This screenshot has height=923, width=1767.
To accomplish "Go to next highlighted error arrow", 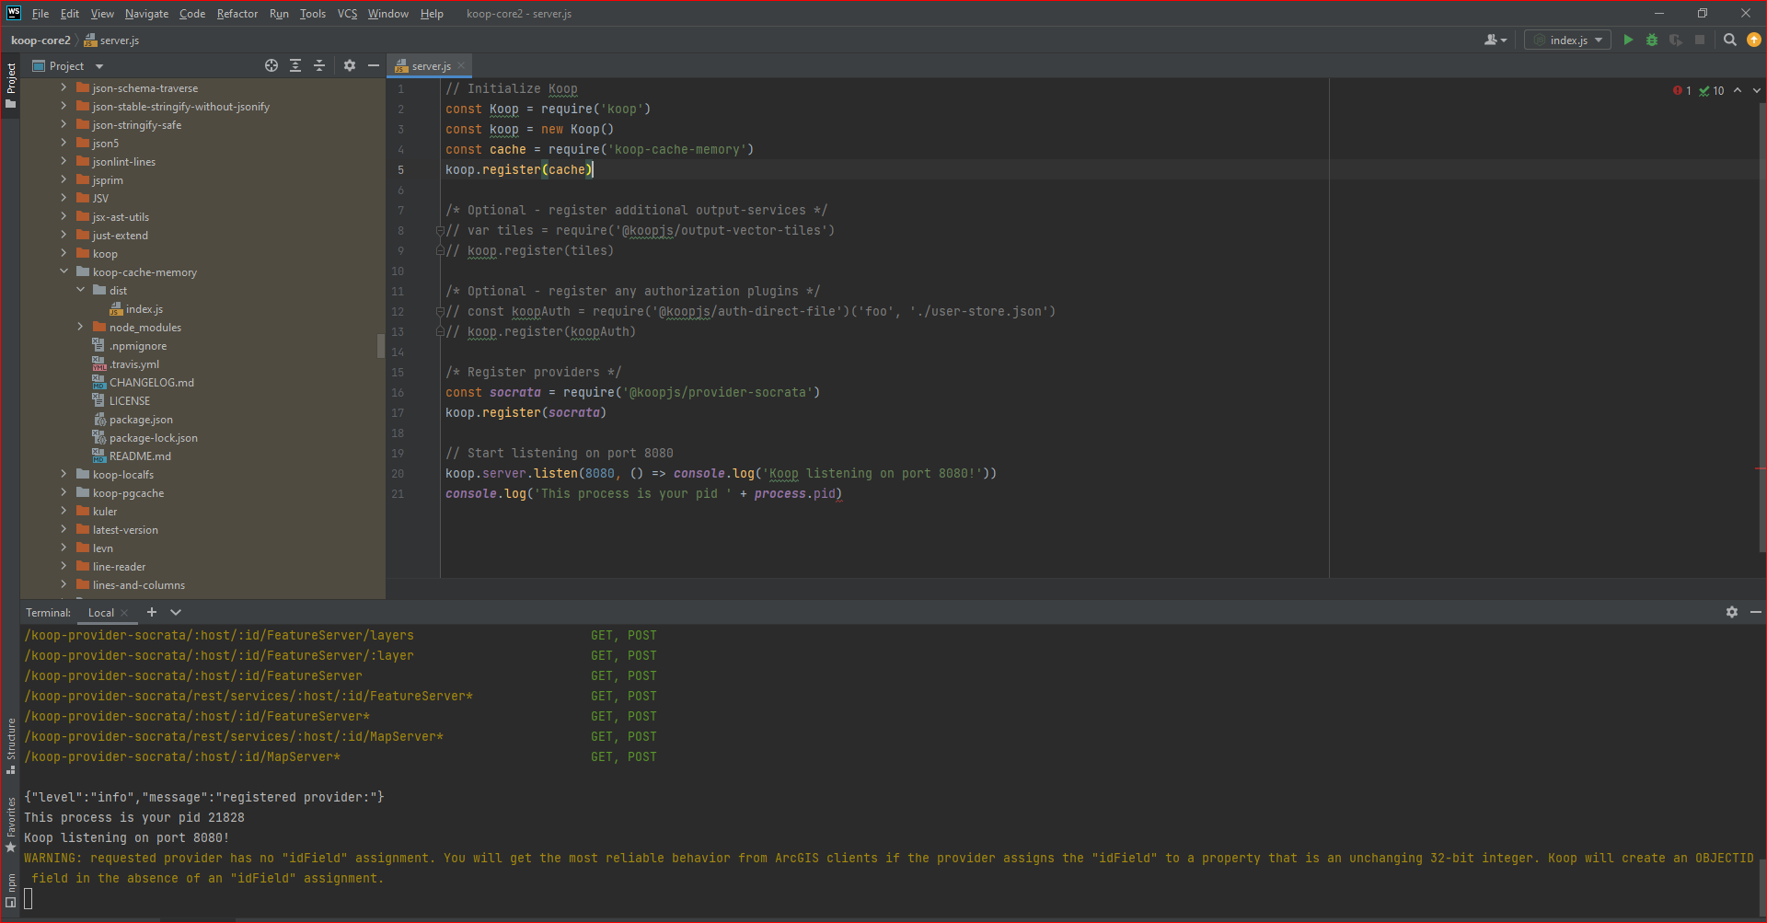I will (x=1757, y=90).
